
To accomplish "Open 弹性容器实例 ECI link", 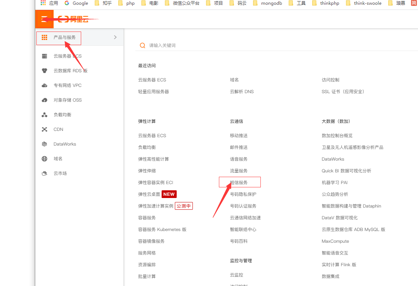I will tap(156, 183).
